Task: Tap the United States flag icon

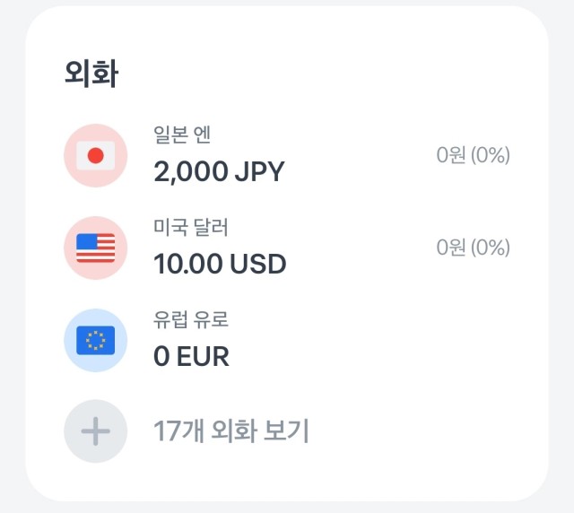Action: pyautogui.click(x=96, y=248)
